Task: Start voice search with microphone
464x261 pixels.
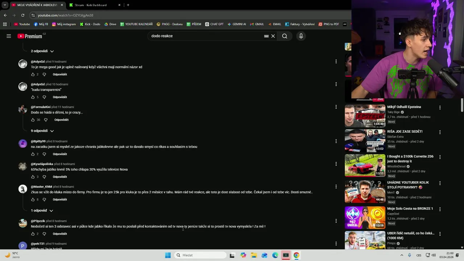Action: click(301, 36)
